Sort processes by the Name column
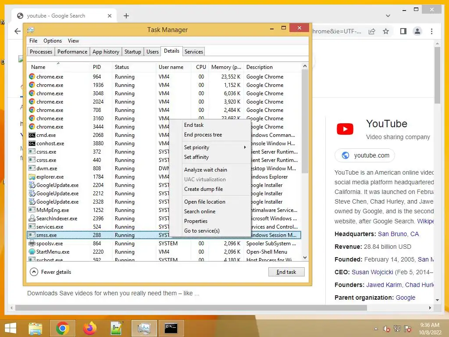 click(38, 67)
